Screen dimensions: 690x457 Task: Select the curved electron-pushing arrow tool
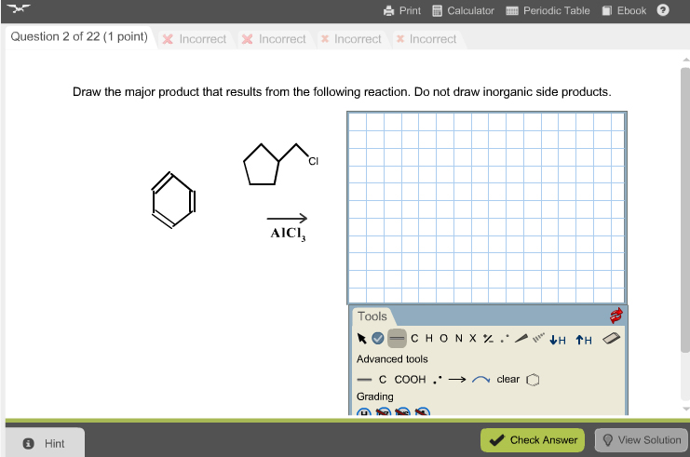tap(481, 380)
